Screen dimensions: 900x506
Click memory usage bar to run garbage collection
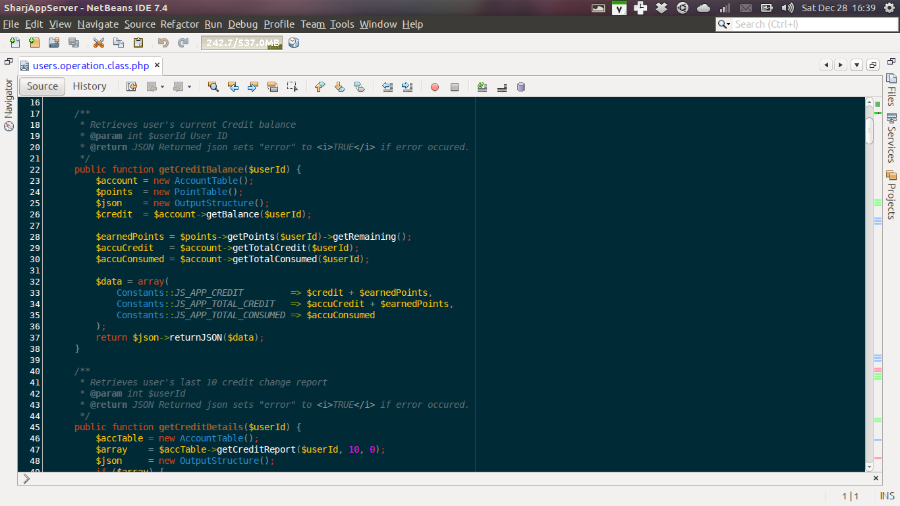241,43
